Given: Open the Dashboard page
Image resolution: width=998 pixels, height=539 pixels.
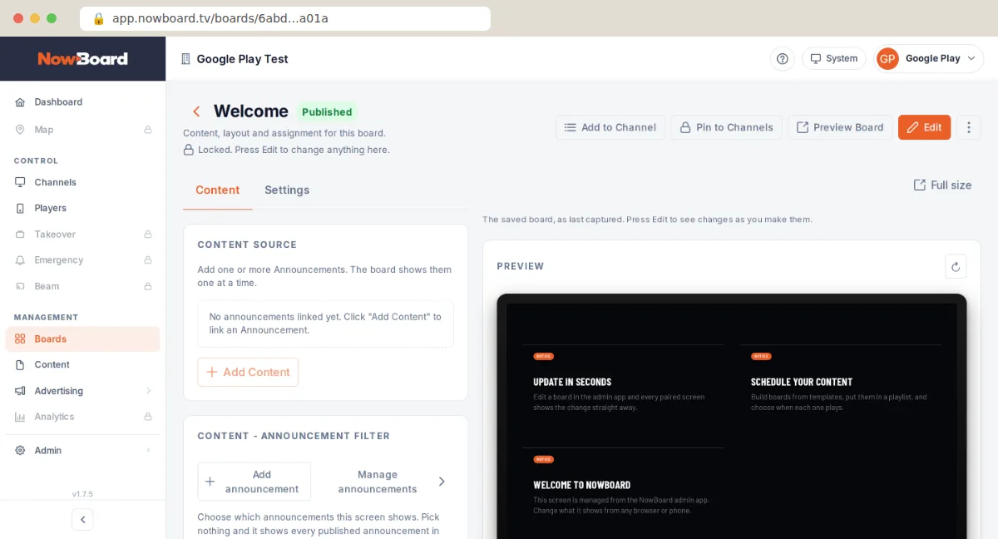Looking at the screenshot, I should [82, 102].
